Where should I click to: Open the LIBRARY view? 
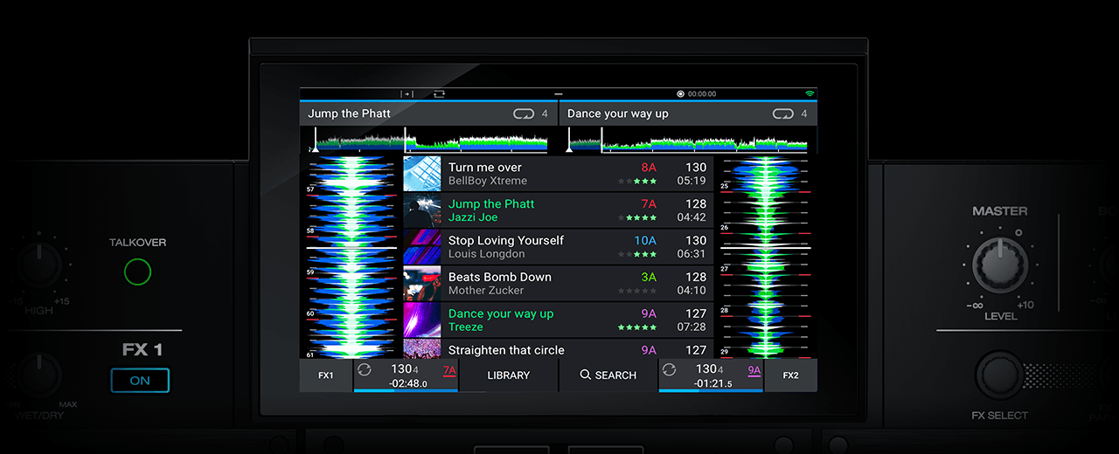(509, 375)
